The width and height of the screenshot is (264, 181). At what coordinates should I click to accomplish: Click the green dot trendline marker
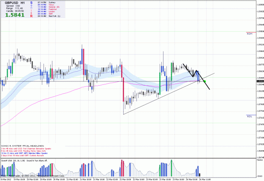204,81
